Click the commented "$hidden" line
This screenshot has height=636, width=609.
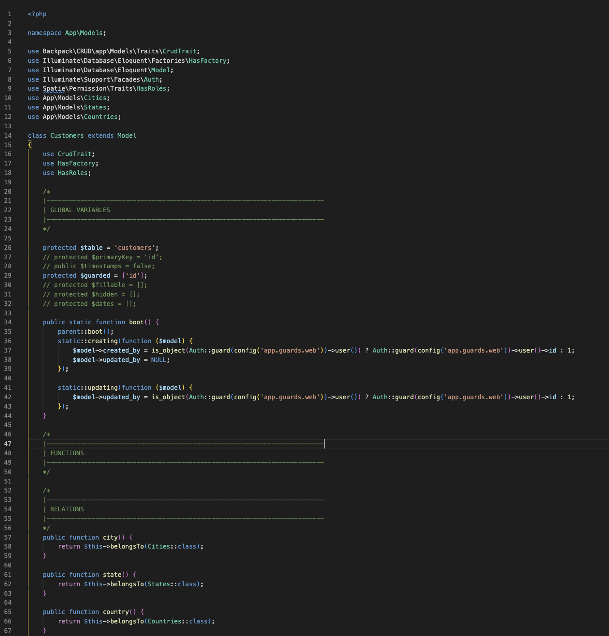[x=91, y=294]
